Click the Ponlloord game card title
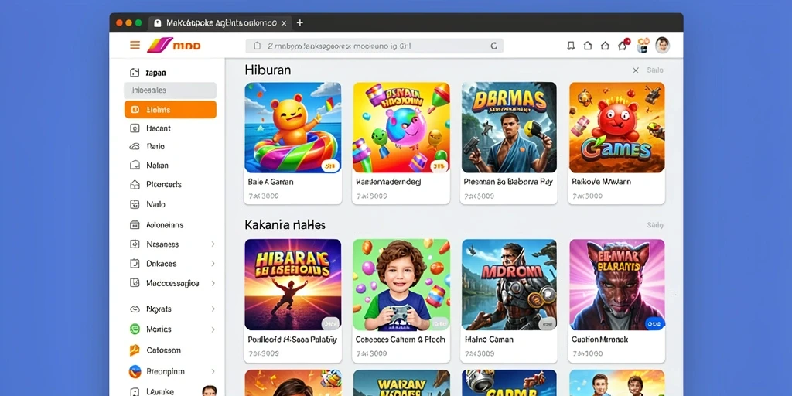792x396 pixels. pos(292,340)
